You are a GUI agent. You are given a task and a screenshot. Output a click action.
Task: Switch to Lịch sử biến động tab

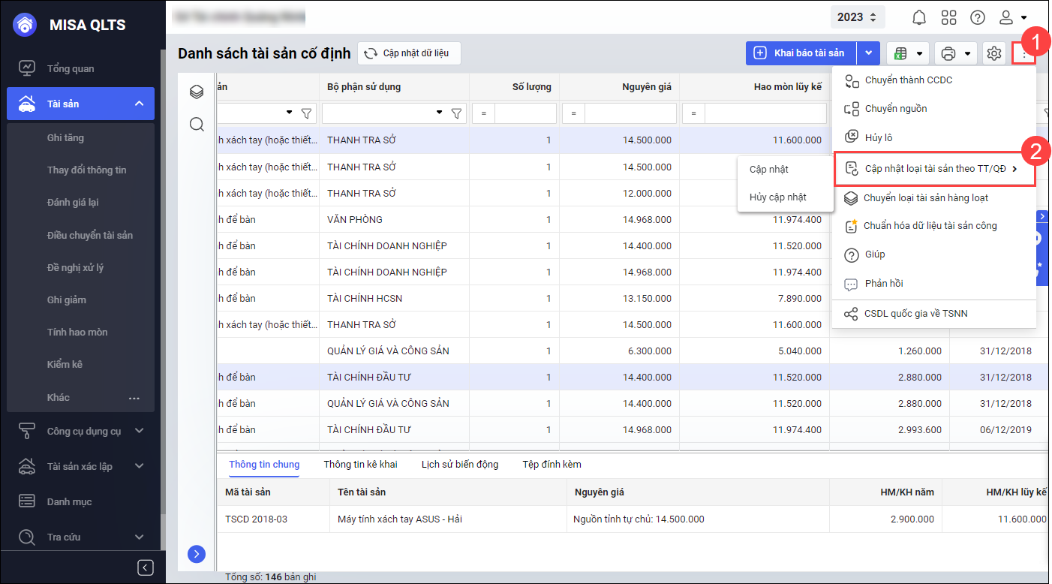point(459,465)
